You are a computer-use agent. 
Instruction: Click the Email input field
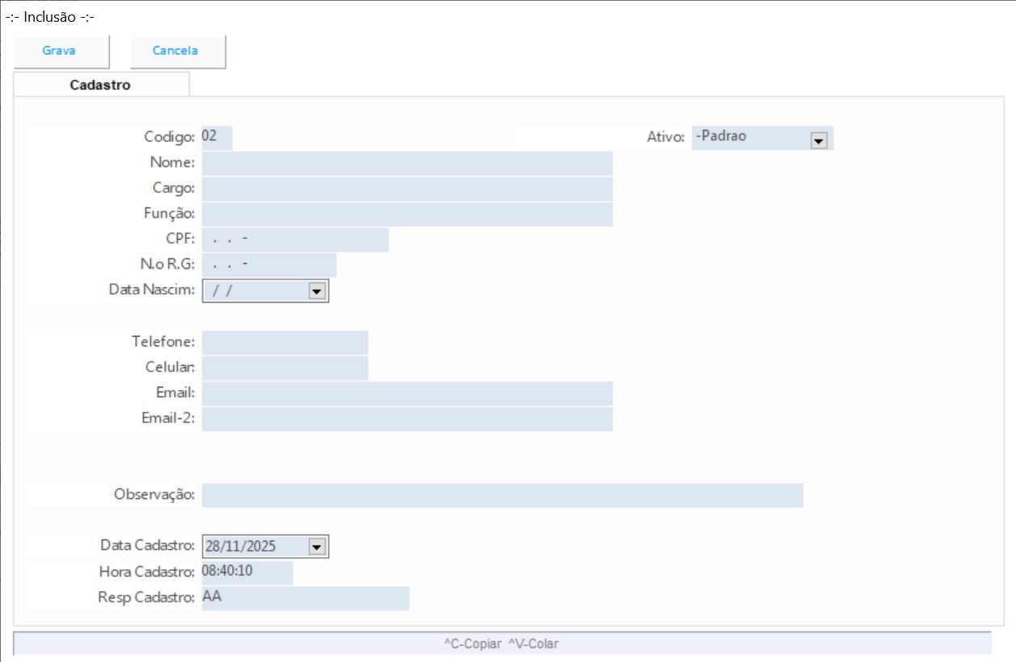[407, 394]
